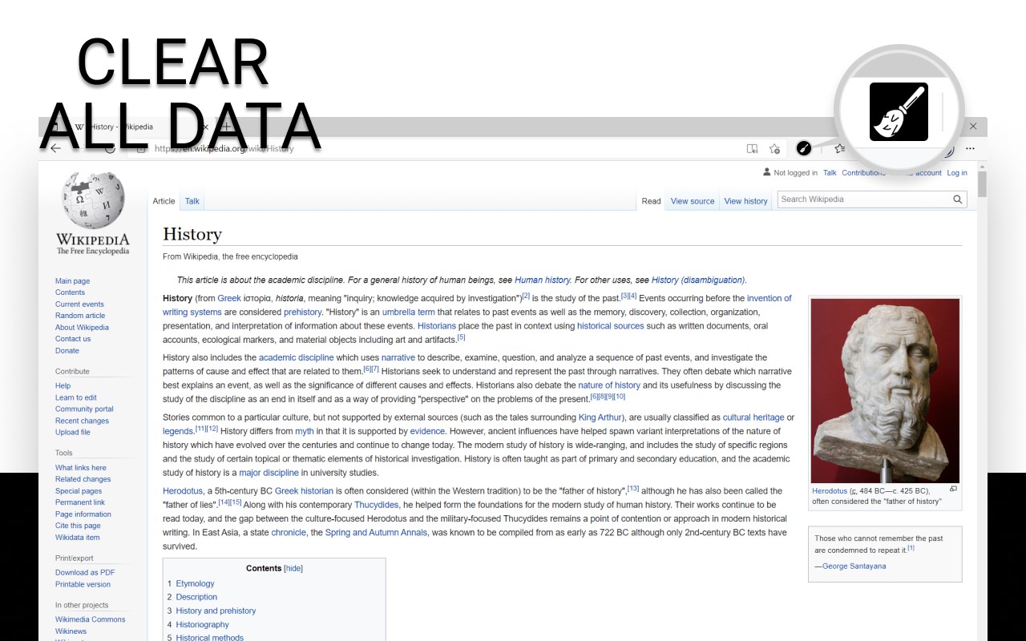Open the historical sources link
Screen dimensions: 1026x641
coord(611,326)
